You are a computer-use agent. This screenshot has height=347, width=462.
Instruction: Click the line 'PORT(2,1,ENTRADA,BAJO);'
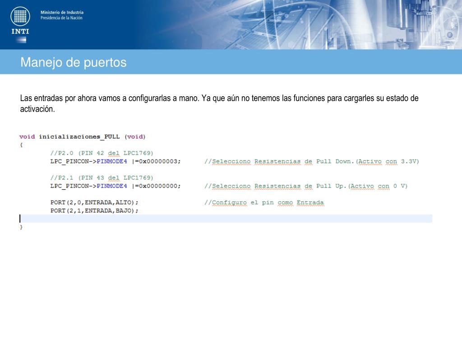94,211
